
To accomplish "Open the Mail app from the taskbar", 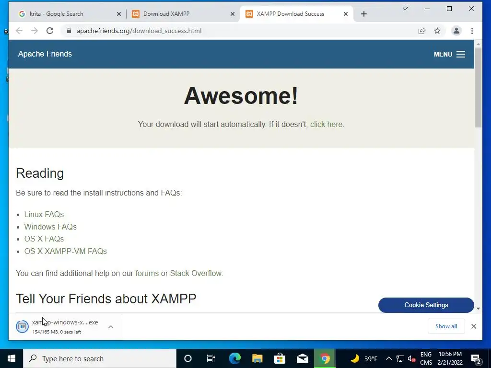I will pos(302,358).
